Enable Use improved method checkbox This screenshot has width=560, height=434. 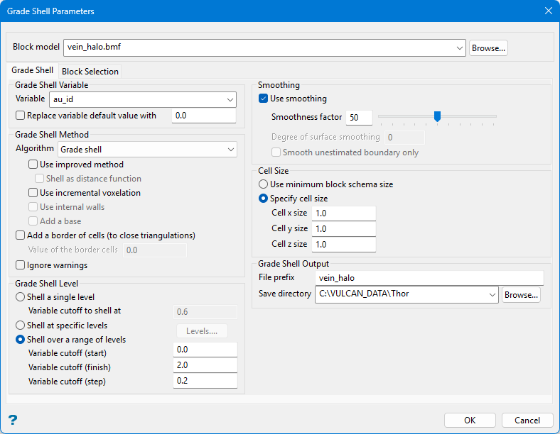33,165
